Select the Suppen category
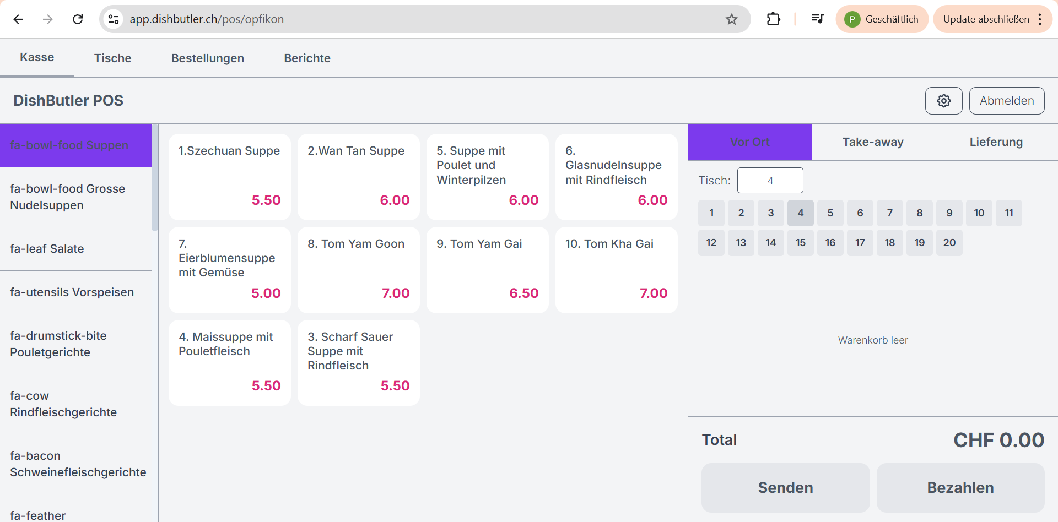Image resolution: width=1058 pixels, height=522 pixels. click(x=75, y=145)
